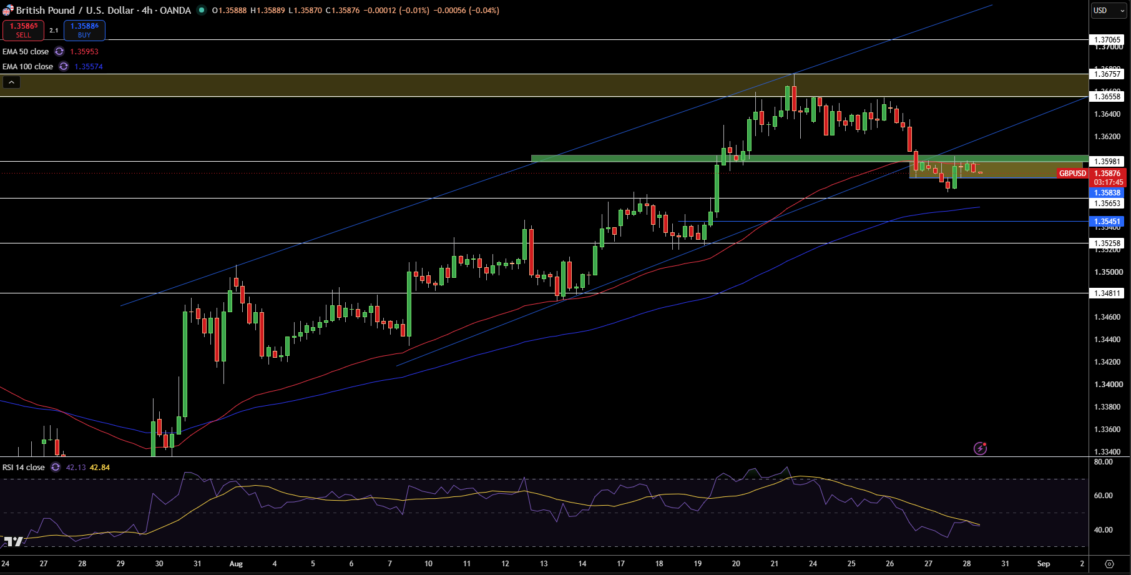Image resolution: width=1131 pixels, height=575 pixels.
Task: Click the EMA 50 value 1.35953
Action: pyautogui.click(x=84, y=52)
